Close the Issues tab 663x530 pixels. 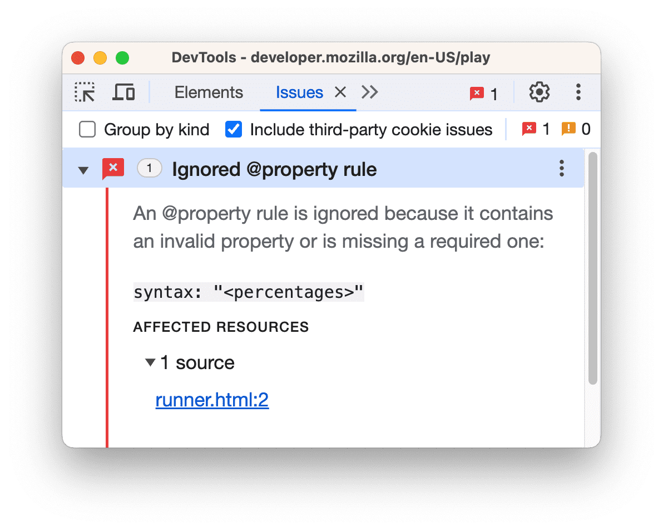click(340, 92)
